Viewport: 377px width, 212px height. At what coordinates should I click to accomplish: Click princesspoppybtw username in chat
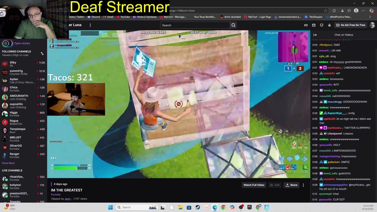click(335, 185)
